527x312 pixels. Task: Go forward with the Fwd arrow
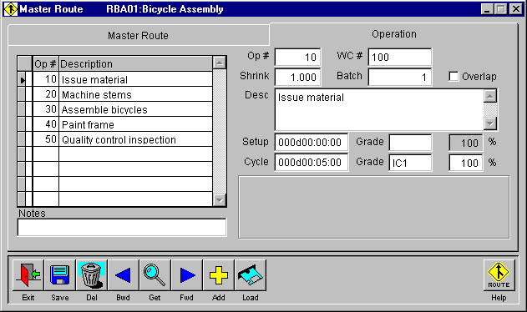186,275
